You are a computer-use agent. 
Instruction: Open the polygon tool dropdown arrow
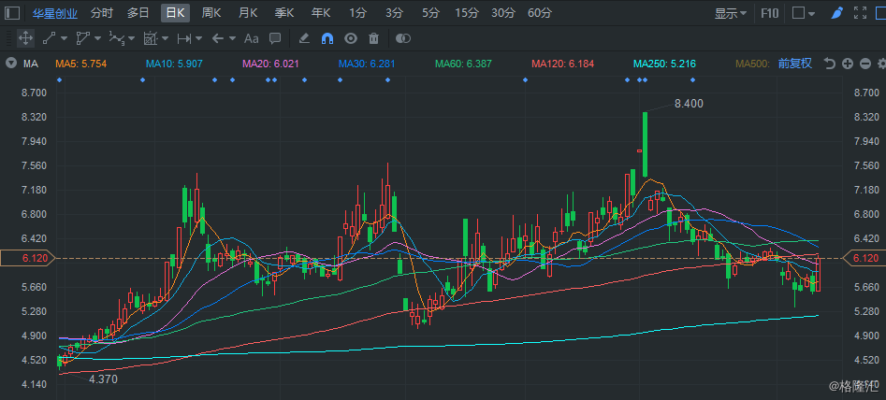97,38
